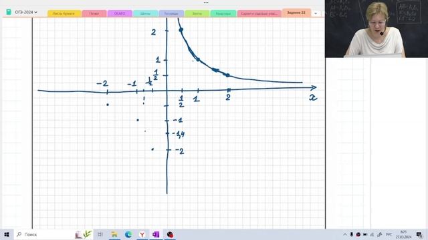
Task: Select the teal-green section tab
Action: click(223, 13)
